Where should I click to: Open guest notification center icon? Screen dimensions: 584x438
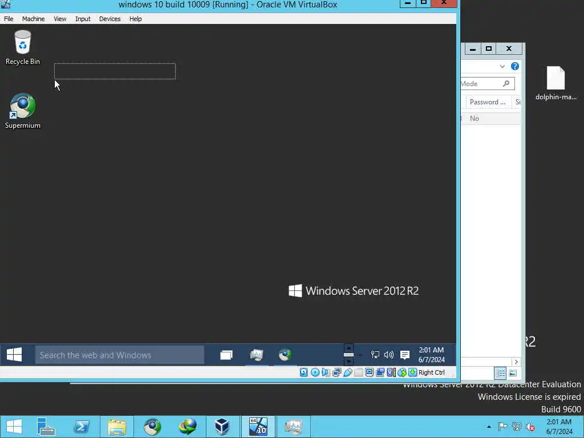(405, 355)
